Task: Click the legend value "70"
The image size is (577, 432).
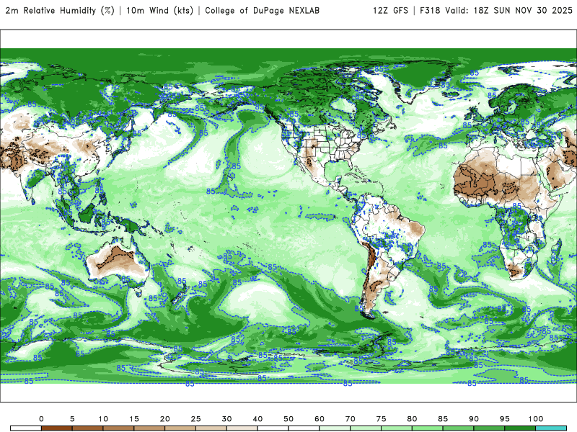Action: (351, 419)
